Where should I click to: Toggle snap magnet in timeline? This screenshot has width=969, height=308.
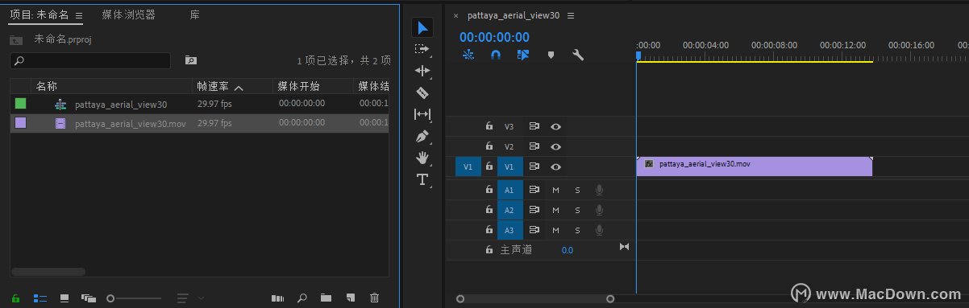496,55
